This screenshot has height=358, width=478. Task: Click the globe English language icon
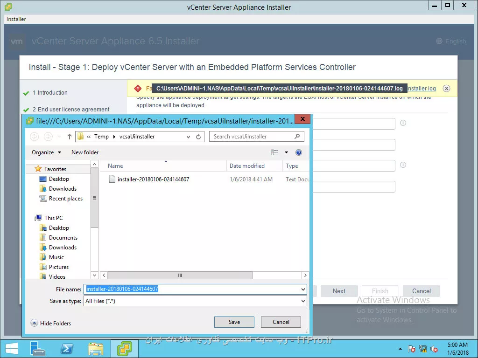439,41
